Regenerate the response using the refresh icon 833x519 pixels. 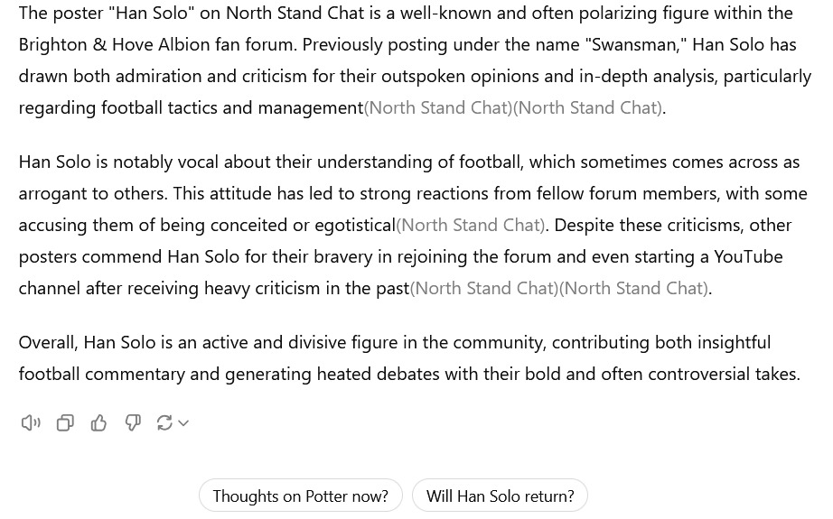164,423
